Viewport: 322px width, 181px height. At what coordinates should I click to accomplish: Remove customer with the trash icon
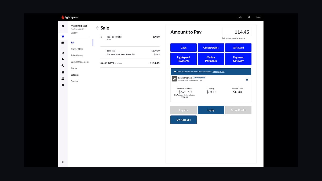coord(247,79)
